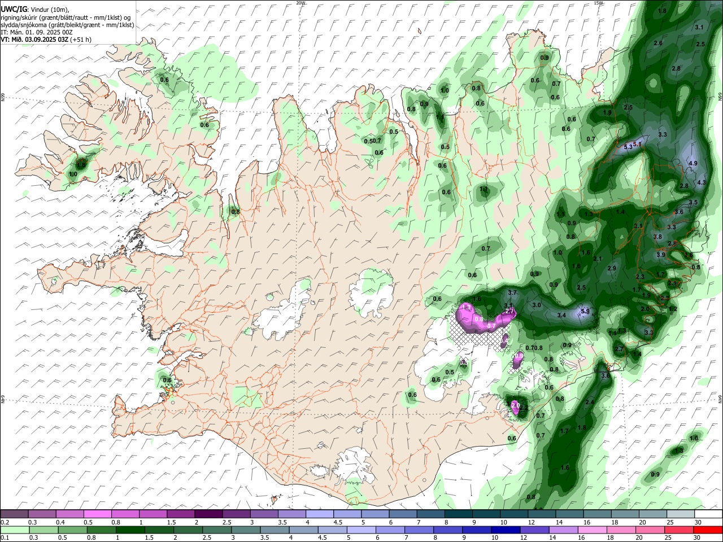Click the lightest green 0.1 rain legend swatch
Screen dimensions: 723x542
(x=15, y=530)
